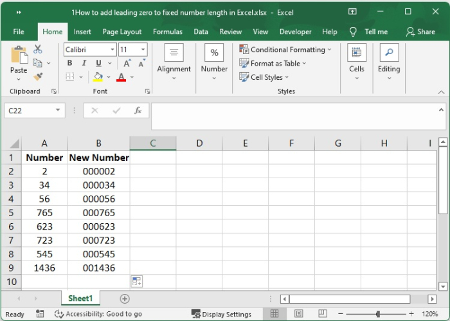Expand the Name Box dropdown arrow

point(58,111)
